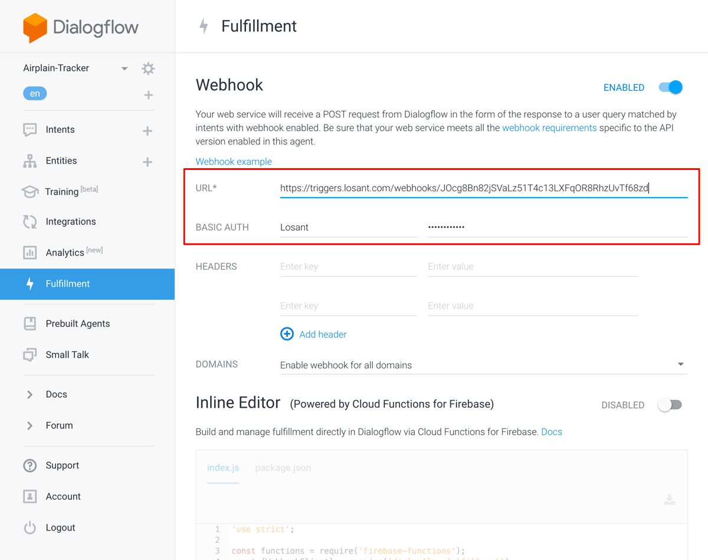Click the plus icon next to Intents

(x=147, y=130)
